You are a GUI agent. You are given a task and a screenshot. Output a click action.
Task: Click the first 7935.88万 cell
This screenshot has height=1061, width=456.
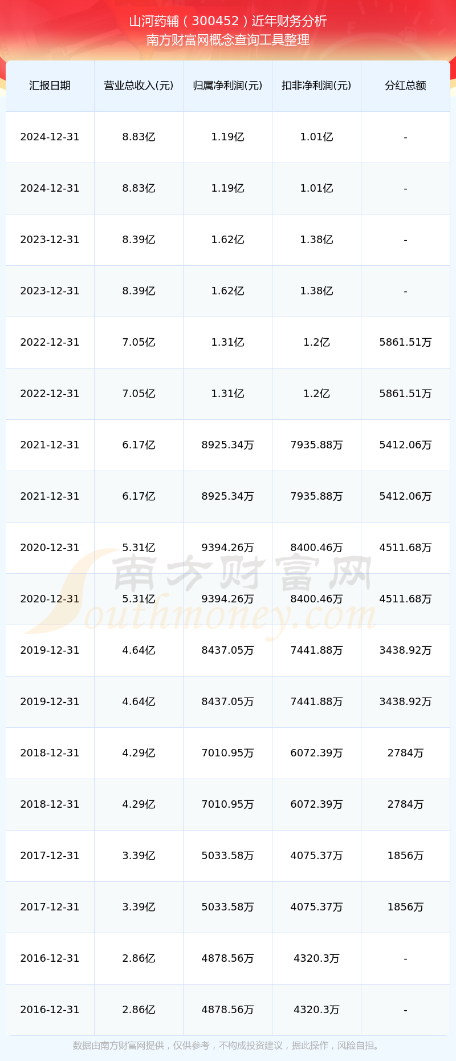[x=316, y=445]
